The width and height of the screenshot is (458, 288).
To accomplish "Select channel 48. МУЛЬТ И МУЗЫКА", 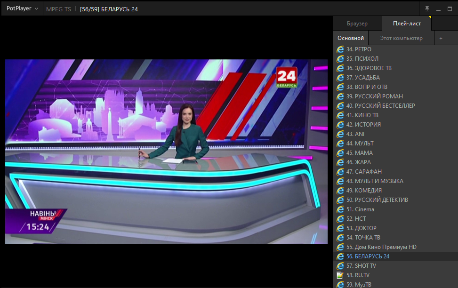I will (395, 181).
